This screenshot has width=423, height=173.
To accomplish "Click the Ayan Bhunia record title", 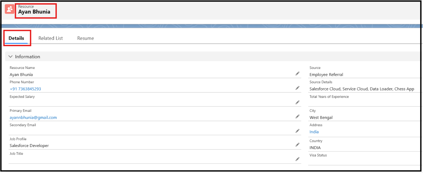I will click(34, 12).
